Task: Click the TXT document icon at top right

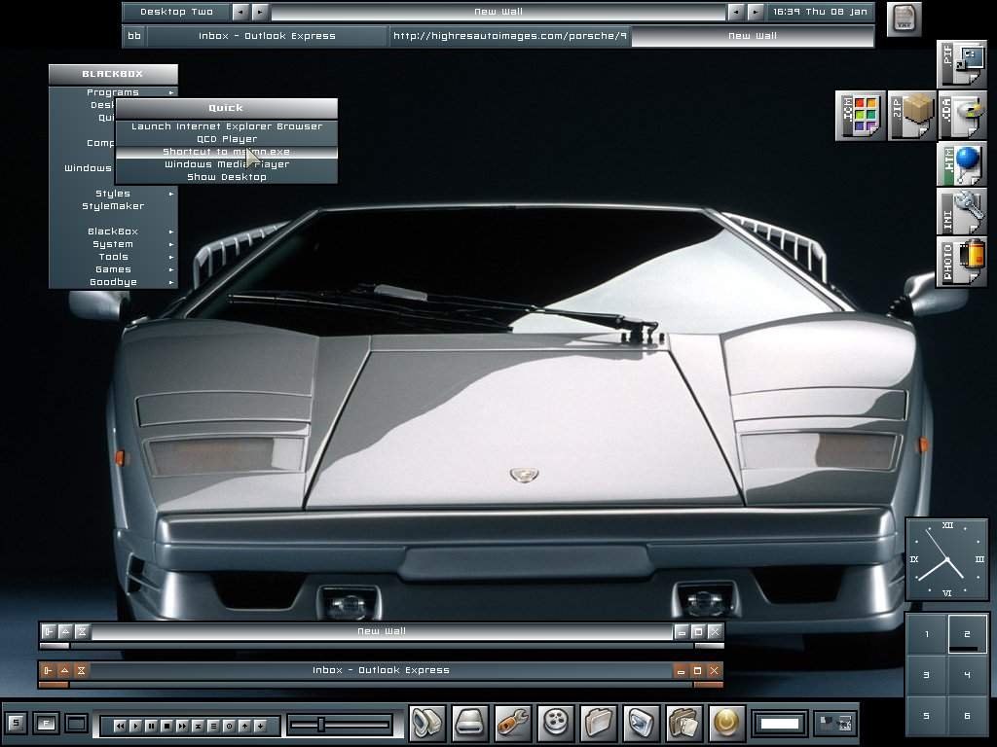Action: (905, 18)
